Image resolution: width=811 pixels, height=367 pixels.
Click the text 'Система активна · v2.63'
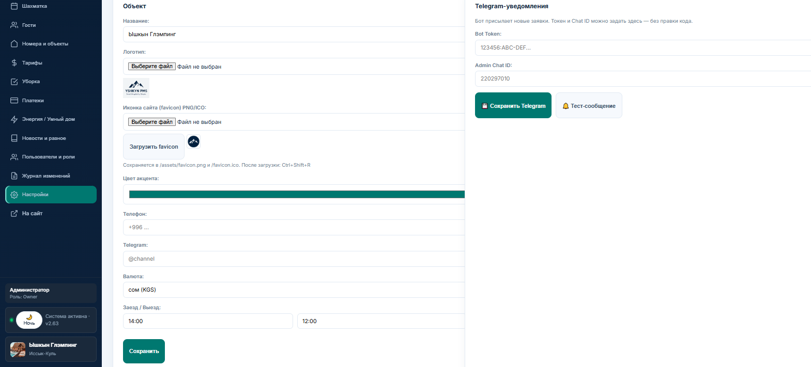(67, 320)
